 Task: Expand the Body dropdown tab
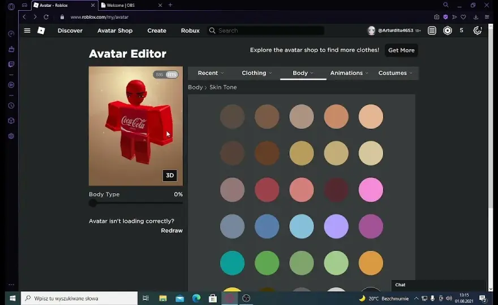coord(303,73)
